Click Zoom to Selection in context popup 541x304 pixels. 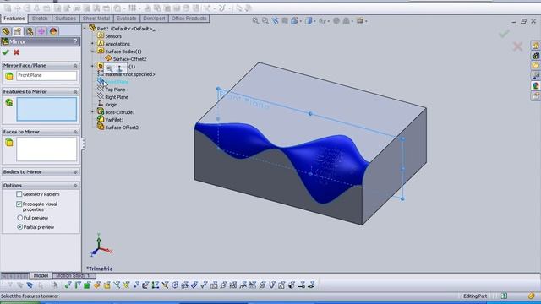pyautogui.click(x=109, y=68)
